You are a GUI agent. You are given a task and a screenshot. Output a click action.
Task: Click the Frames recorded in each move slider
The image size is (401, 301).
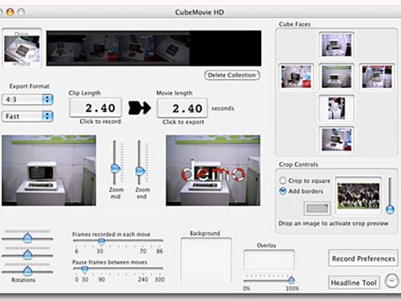pos(118,241)
